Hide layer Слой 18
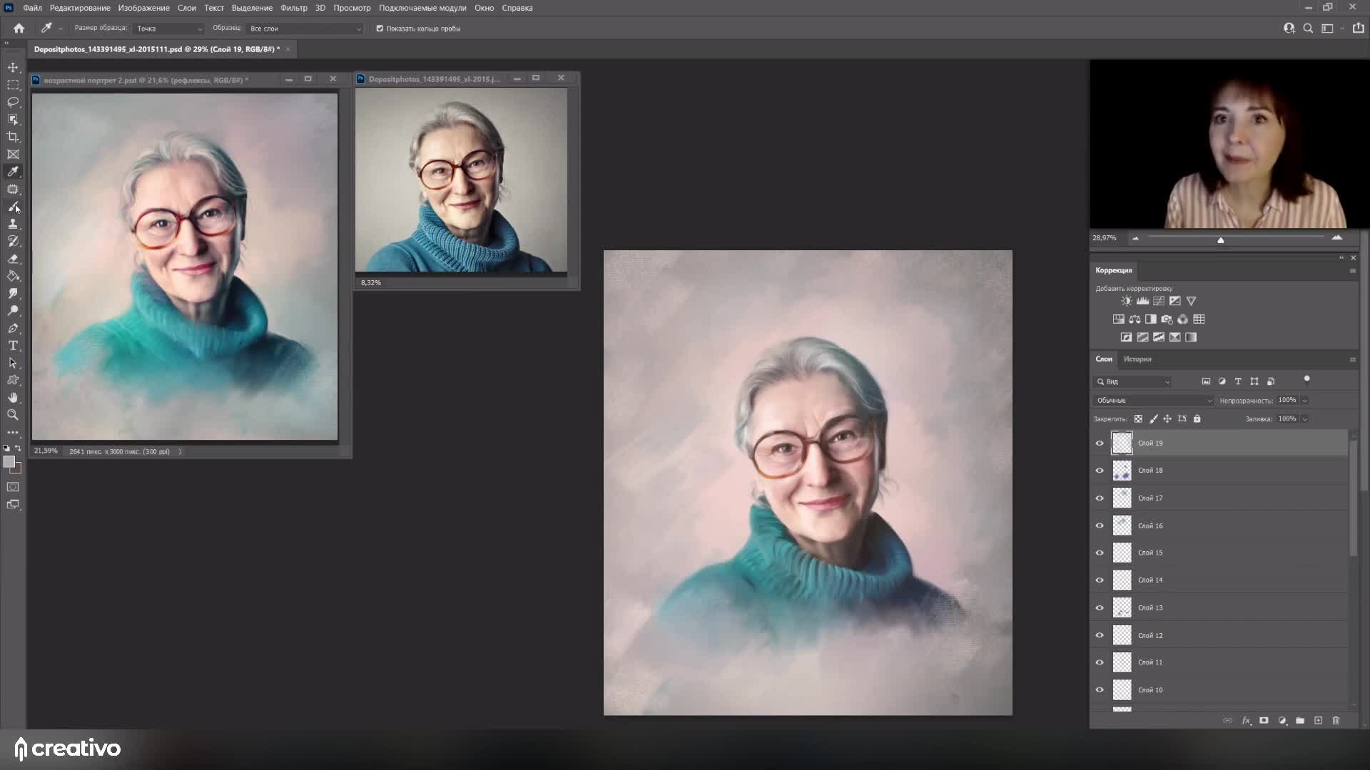This screenshot has width=1370, height=770. (x=1100, y=471)
